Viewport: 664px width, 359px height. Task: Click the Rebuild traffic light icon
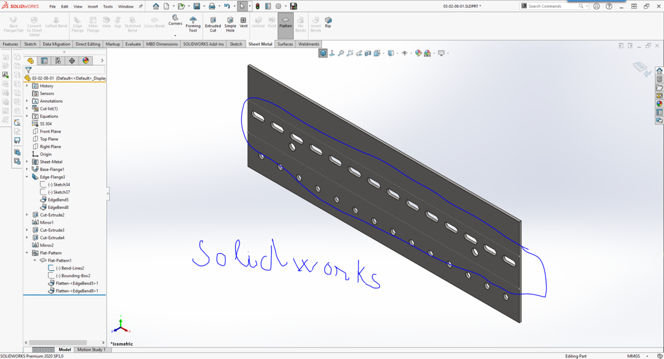(257, 6)
